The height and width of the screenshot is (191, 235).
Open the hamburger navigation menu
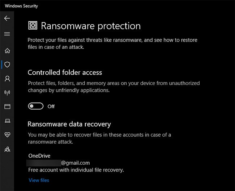point(7,34)
